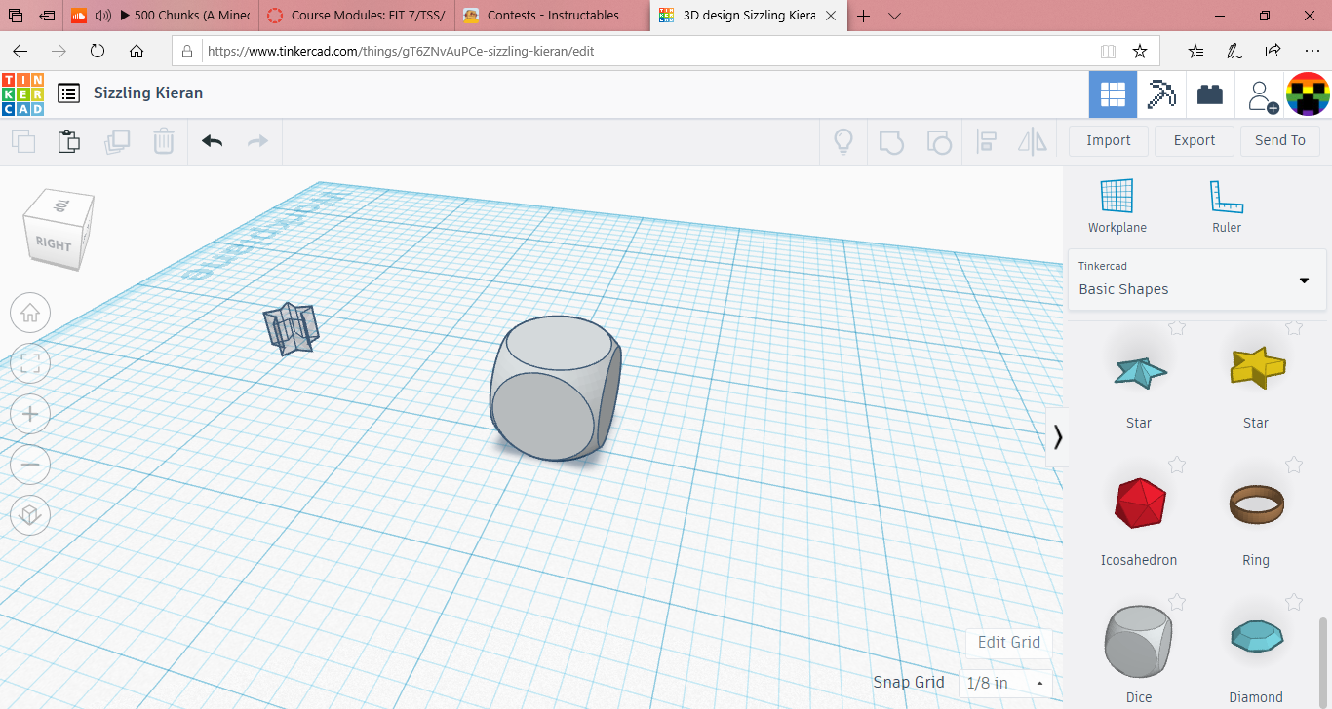Select the small star object on the workplane
The image size is (1332, 709).
(291, 328)
